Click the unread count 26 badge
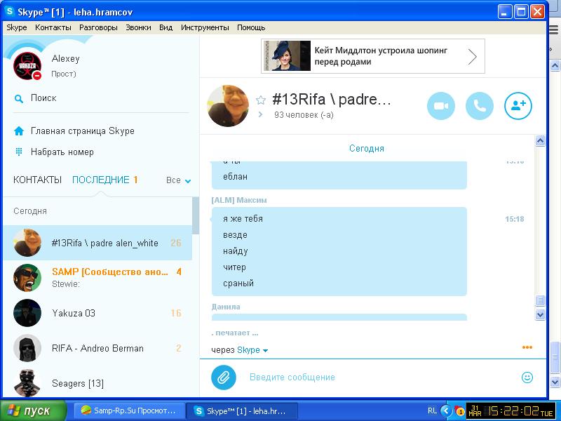561x421 pixels. tap(176, 243)
